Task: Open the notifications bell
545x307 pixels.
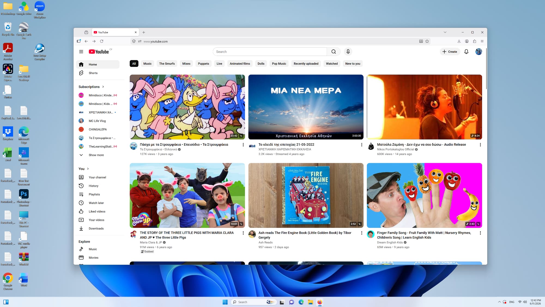Action: coord(466,52)
